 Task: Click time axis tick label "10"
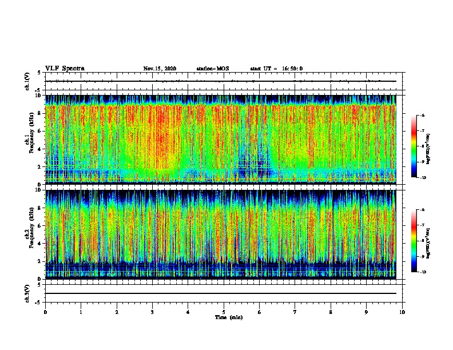[x=402, y=312]
